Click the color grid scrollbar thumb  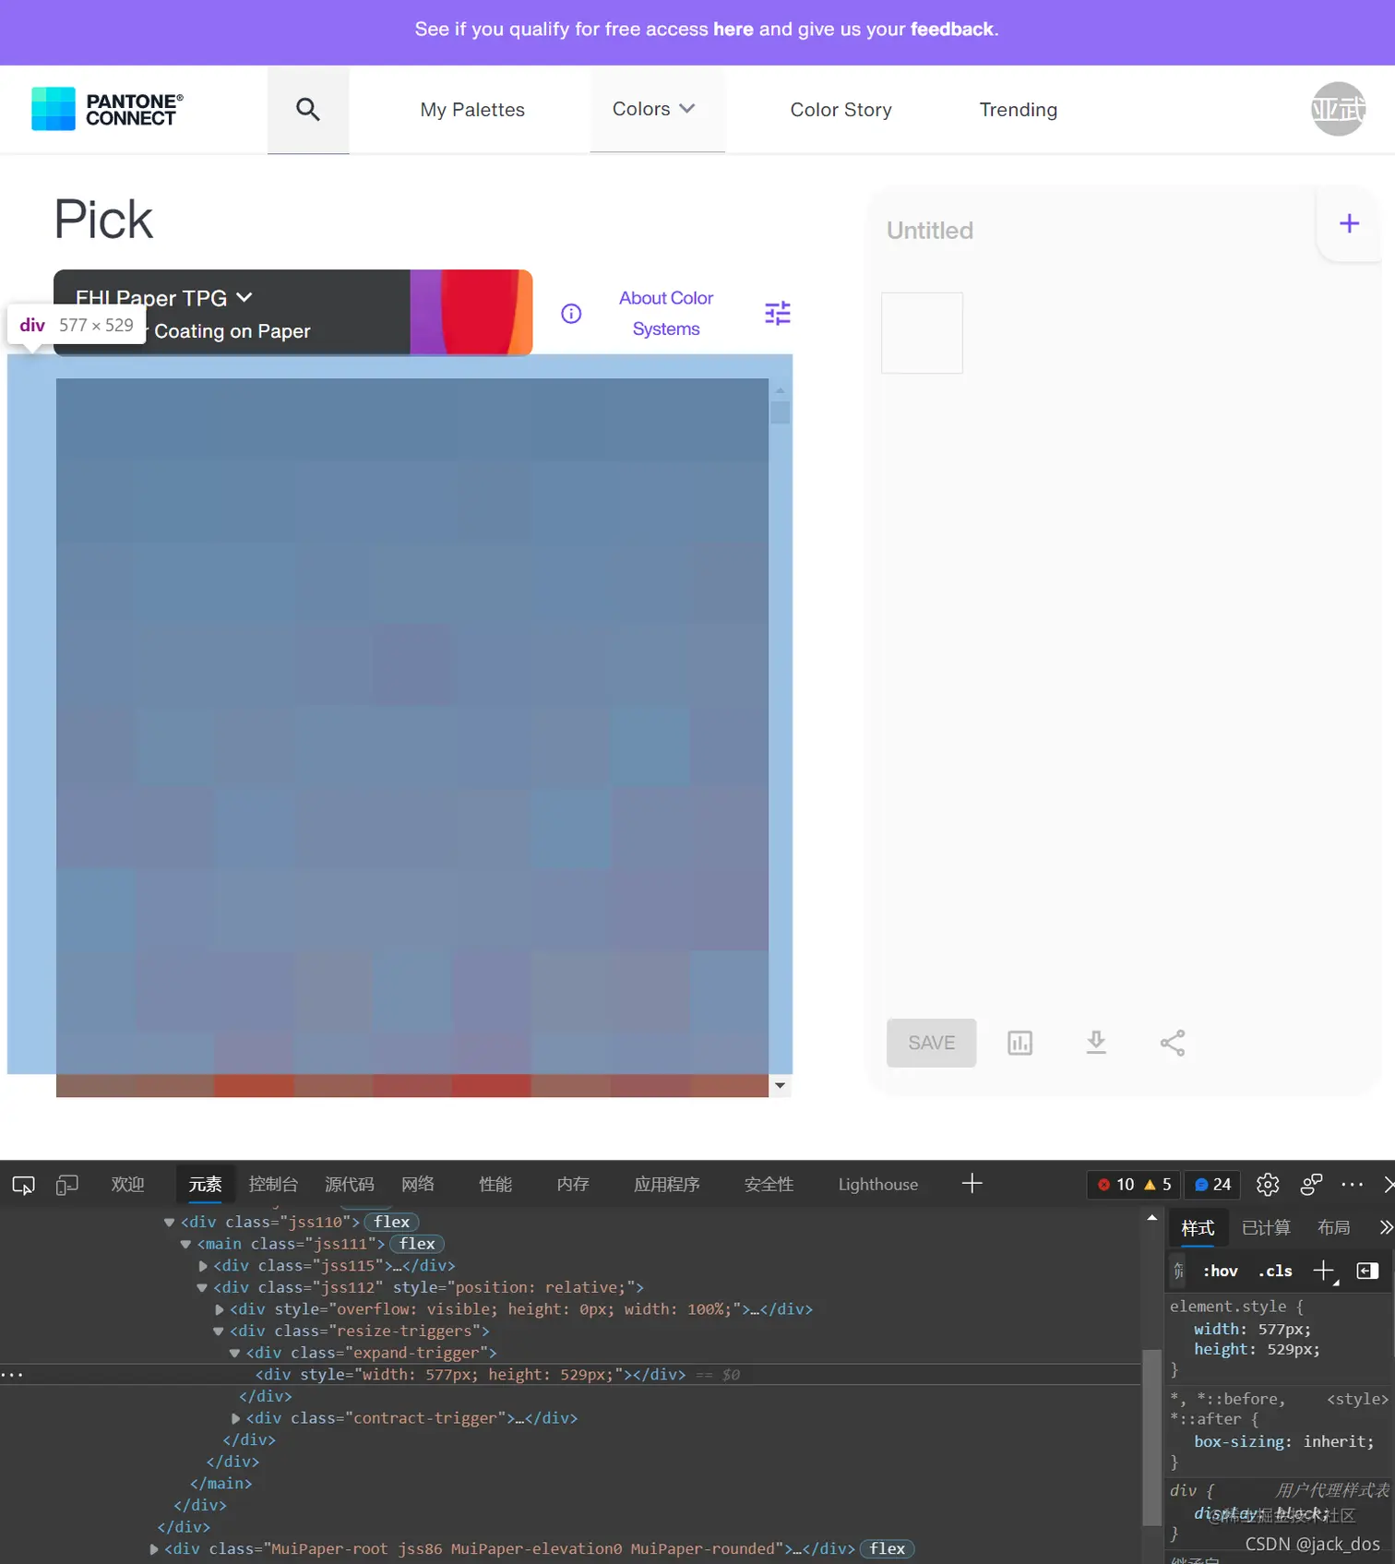pos(781,411)
